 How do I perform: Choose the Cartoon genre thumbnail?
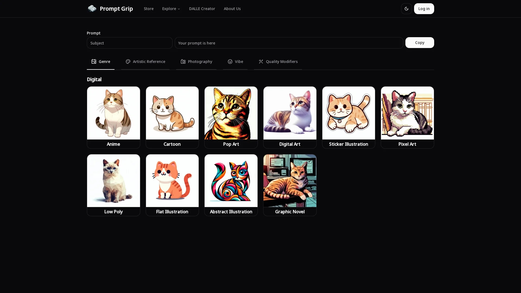pos(172,113)
